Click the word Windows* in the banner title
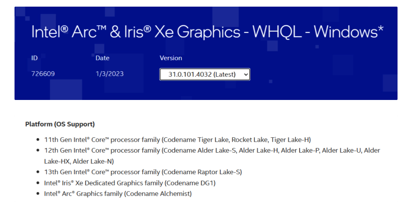The image size is (405, 202). click(x=349, y=32)
